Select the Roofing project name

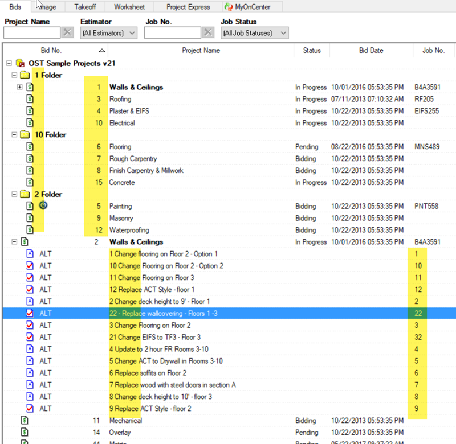(120, 99)
